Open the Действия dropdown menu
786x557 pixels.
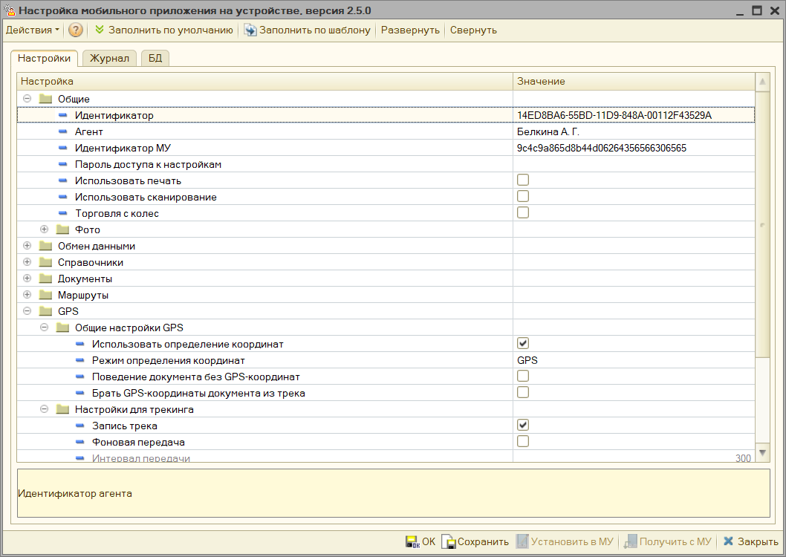pyautogui.click(x=33, y=30)
